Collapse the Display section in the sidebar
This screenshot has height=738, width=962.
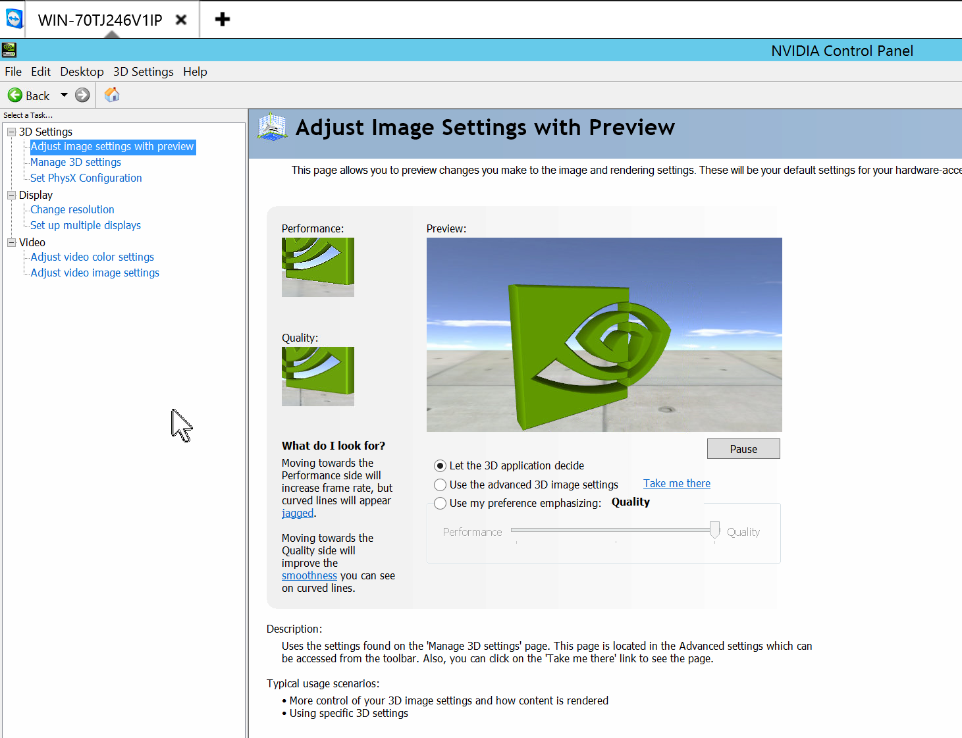point(11,195)
